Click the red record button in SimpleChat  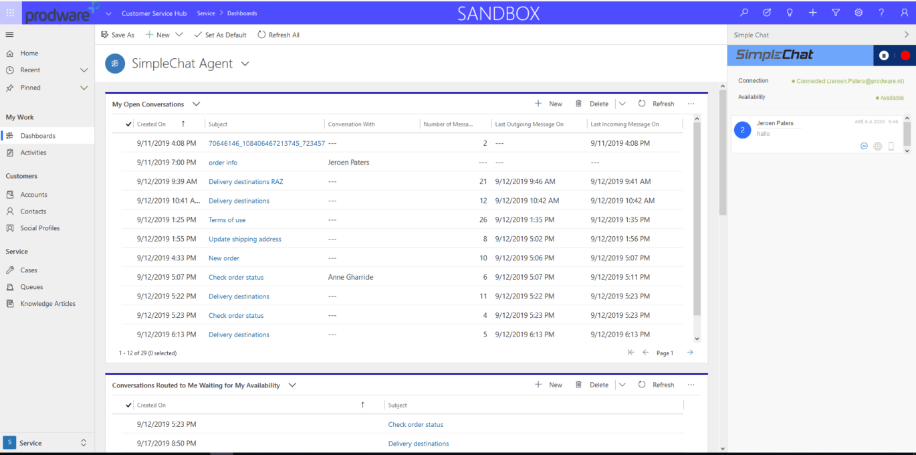905,56
